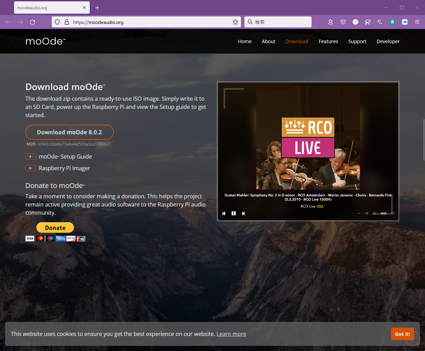425x351 pixels.
Task: Pause playback in the player screenshot
Action: point(234,213)
